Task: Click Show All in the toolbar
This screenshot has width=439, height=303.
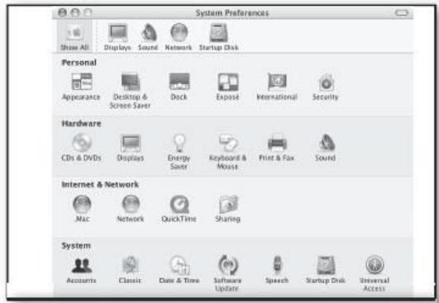Action: (74, 37)
